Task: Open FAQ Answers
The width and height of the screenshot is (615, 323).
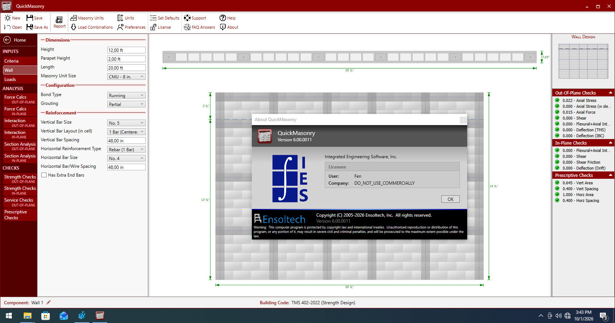Action: (x=199, y=27)
